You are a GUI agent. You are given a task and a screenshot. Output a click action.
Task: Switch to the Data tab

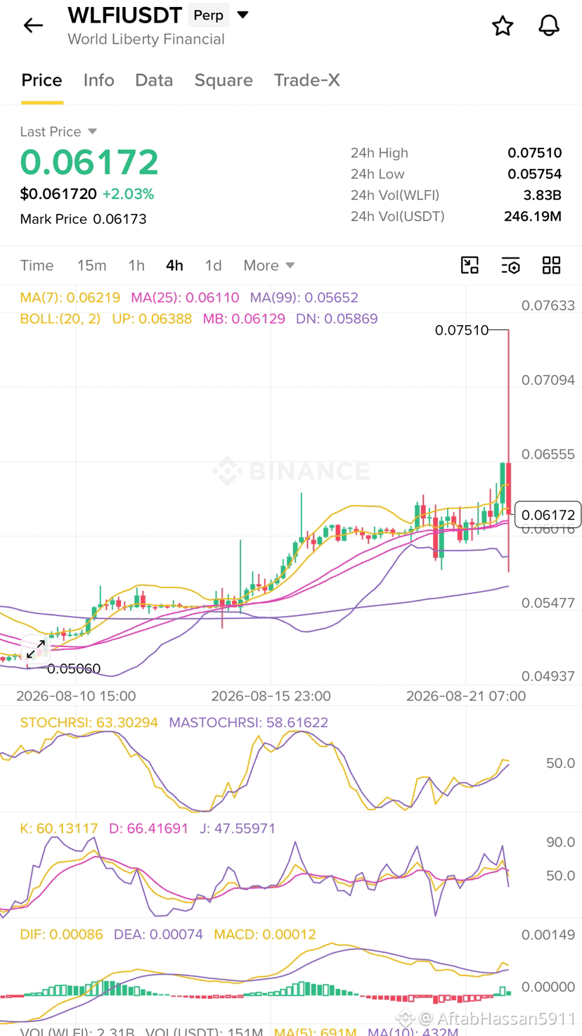click(154, 80)
